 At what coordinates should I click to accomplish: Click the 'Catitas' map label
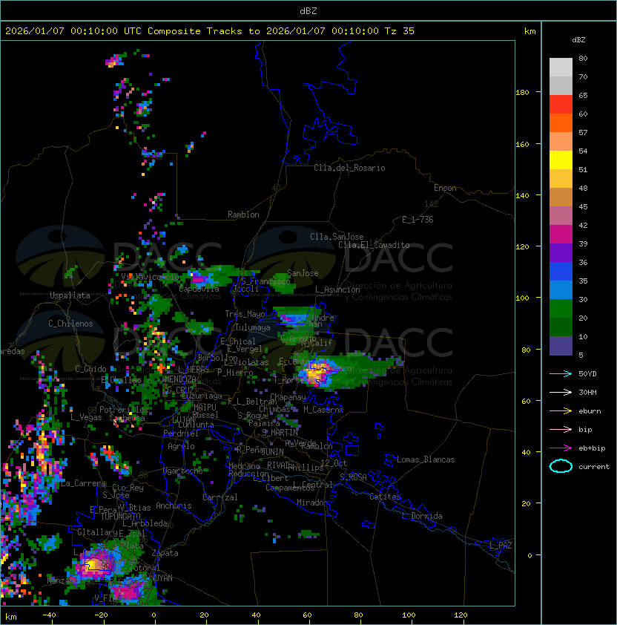point(385,497)
